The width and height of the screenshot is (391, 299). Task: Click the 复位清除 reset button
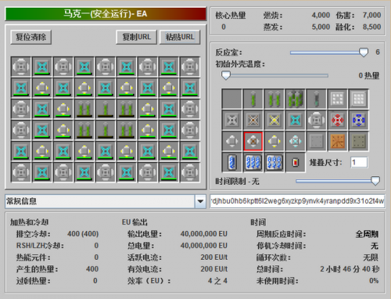click(x=30, y=37)
